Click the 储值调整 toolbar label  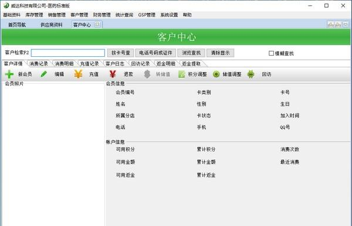[232, 74]
